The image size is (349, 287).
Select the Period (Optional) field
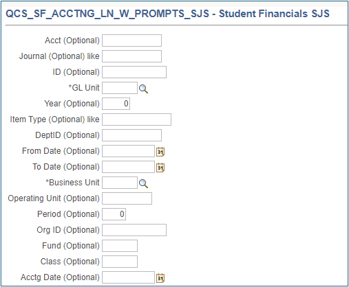pyautogui.click(x=114, y=214)
